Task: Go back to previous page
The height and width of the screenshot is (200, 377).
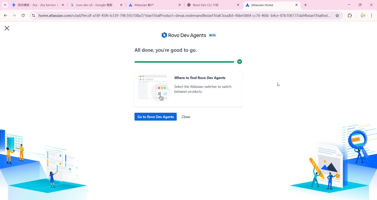Action: click(x=5, y=16)
